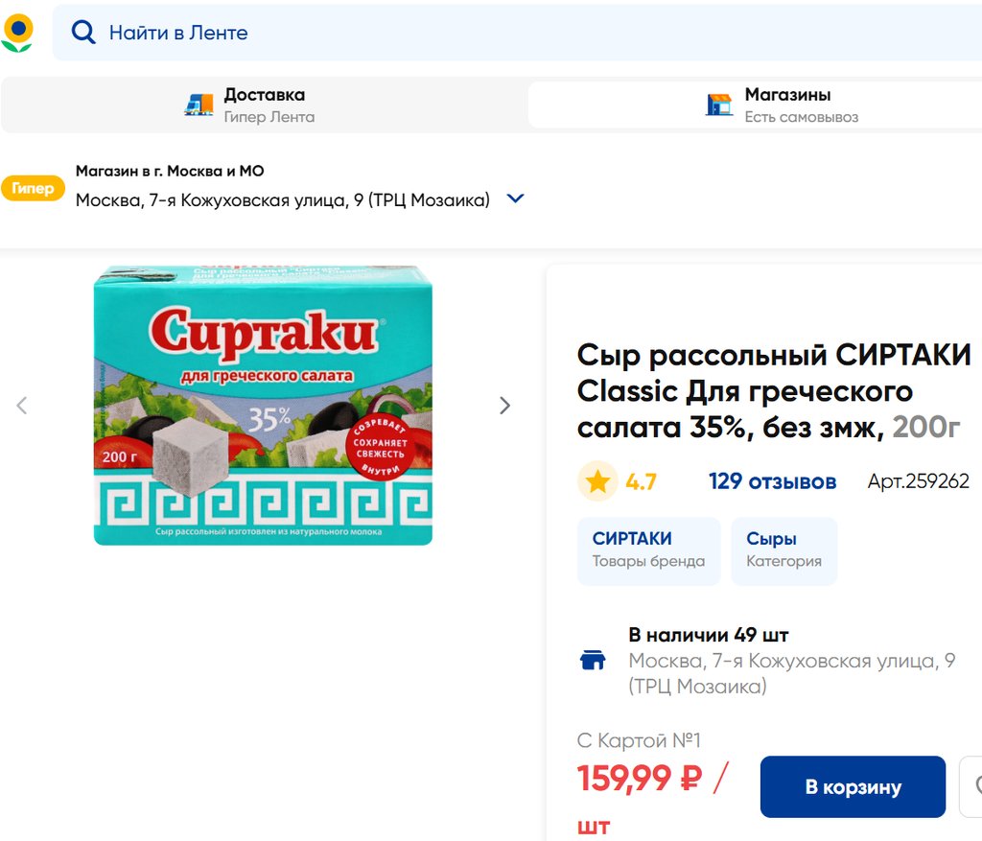Open СИРТАКИ brand products chip
982x841 pixels.
pos(648,550)
